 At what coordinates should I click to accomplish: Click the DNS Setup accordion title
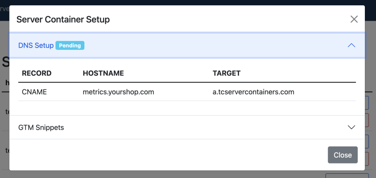pyautogui.click(x=36, y=45)
